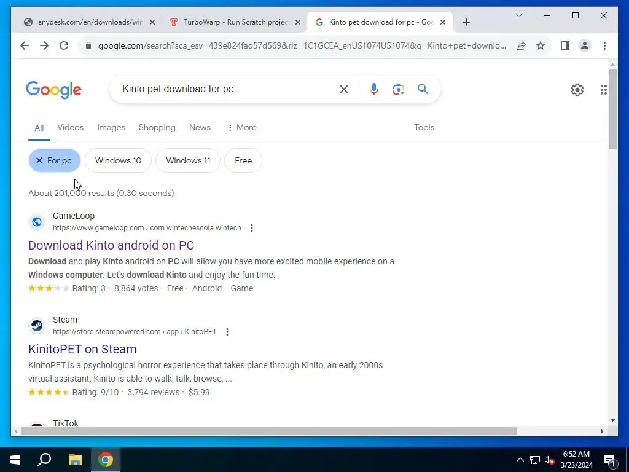
Task: Click the scroll-down arrow of page scrollbar
Action: point(612,420)
